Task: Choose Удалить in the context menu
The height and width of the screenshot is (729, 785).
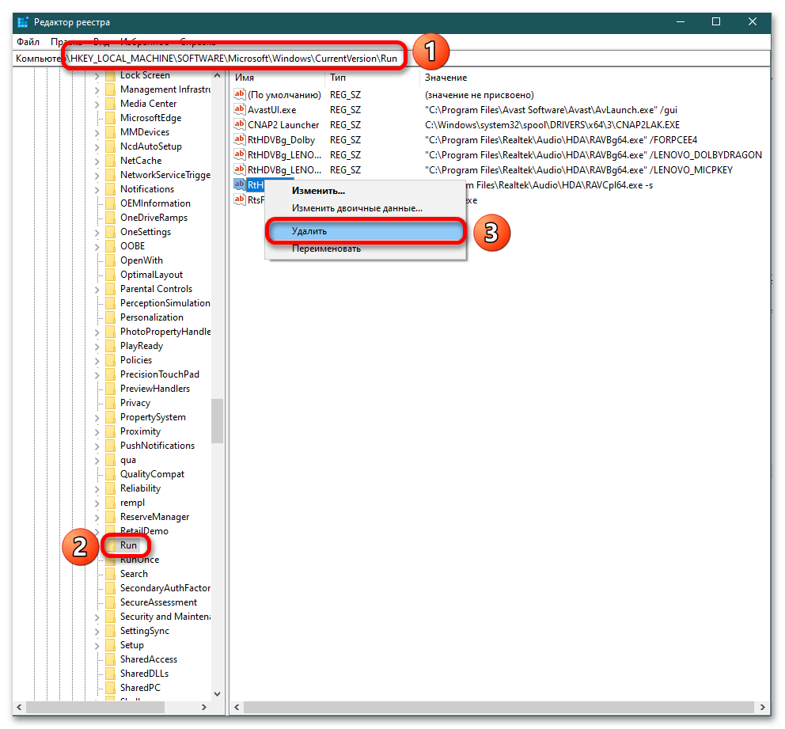Action: click(366, 231)
